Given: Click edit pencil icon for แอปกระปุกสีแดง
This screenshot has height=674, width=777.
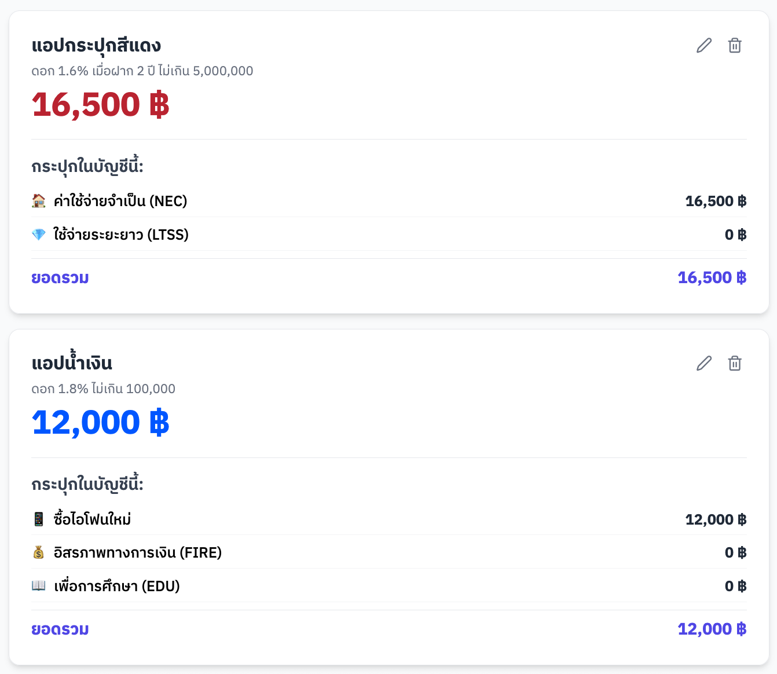Looking at the screenshot, I should click(x=704, y=45).
